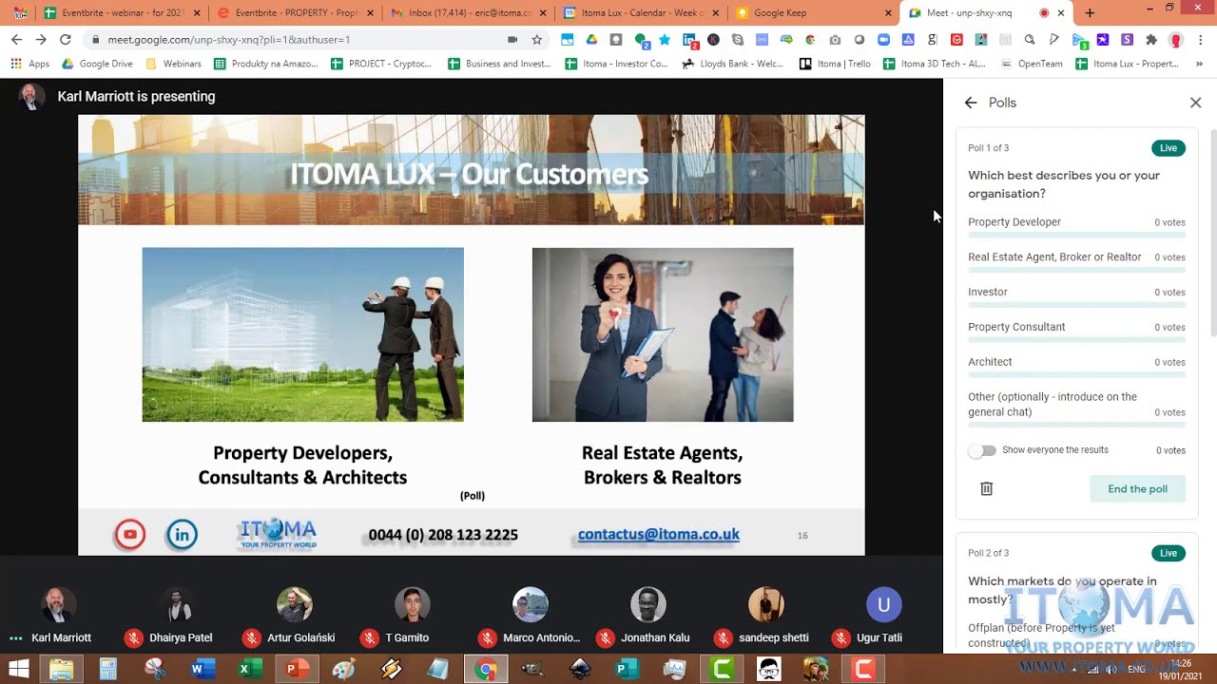Go back from Polls panel using arrow
Image resolution: width=1217 pixels, height=684 pixels.
[971, 103]
